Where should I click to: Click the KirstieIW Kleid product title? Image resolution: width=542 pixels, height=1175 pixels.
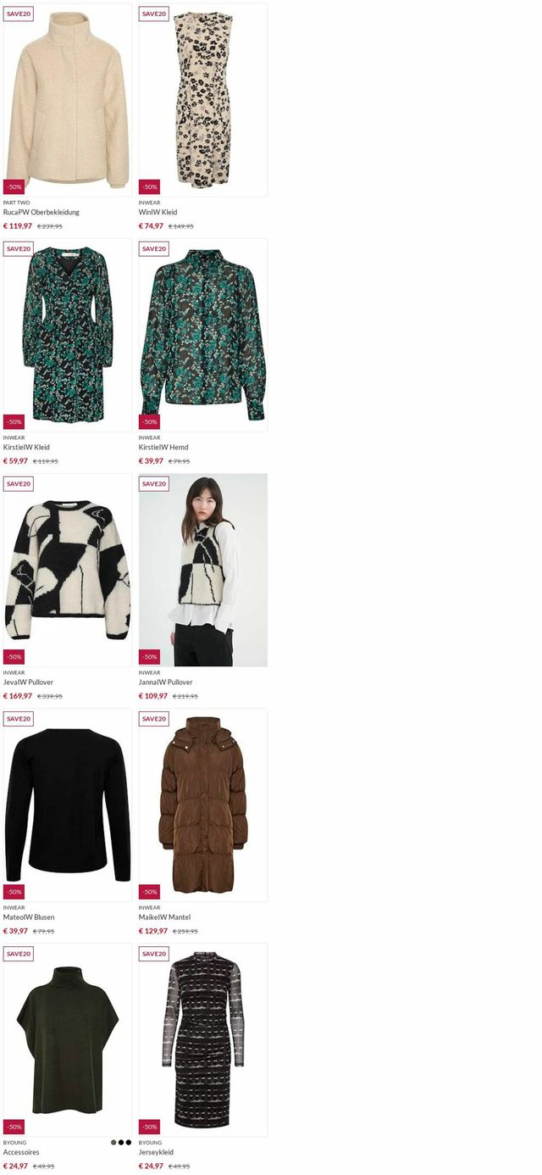pyautogui.click(x=26, y=447)
